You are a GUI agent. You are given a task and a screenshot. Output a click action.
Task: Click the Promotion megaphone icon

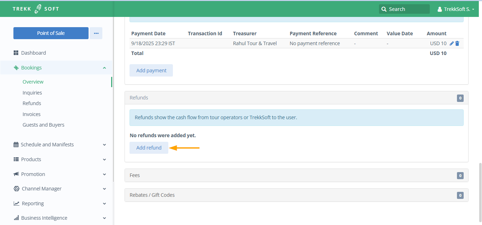(x=16, y=174)
